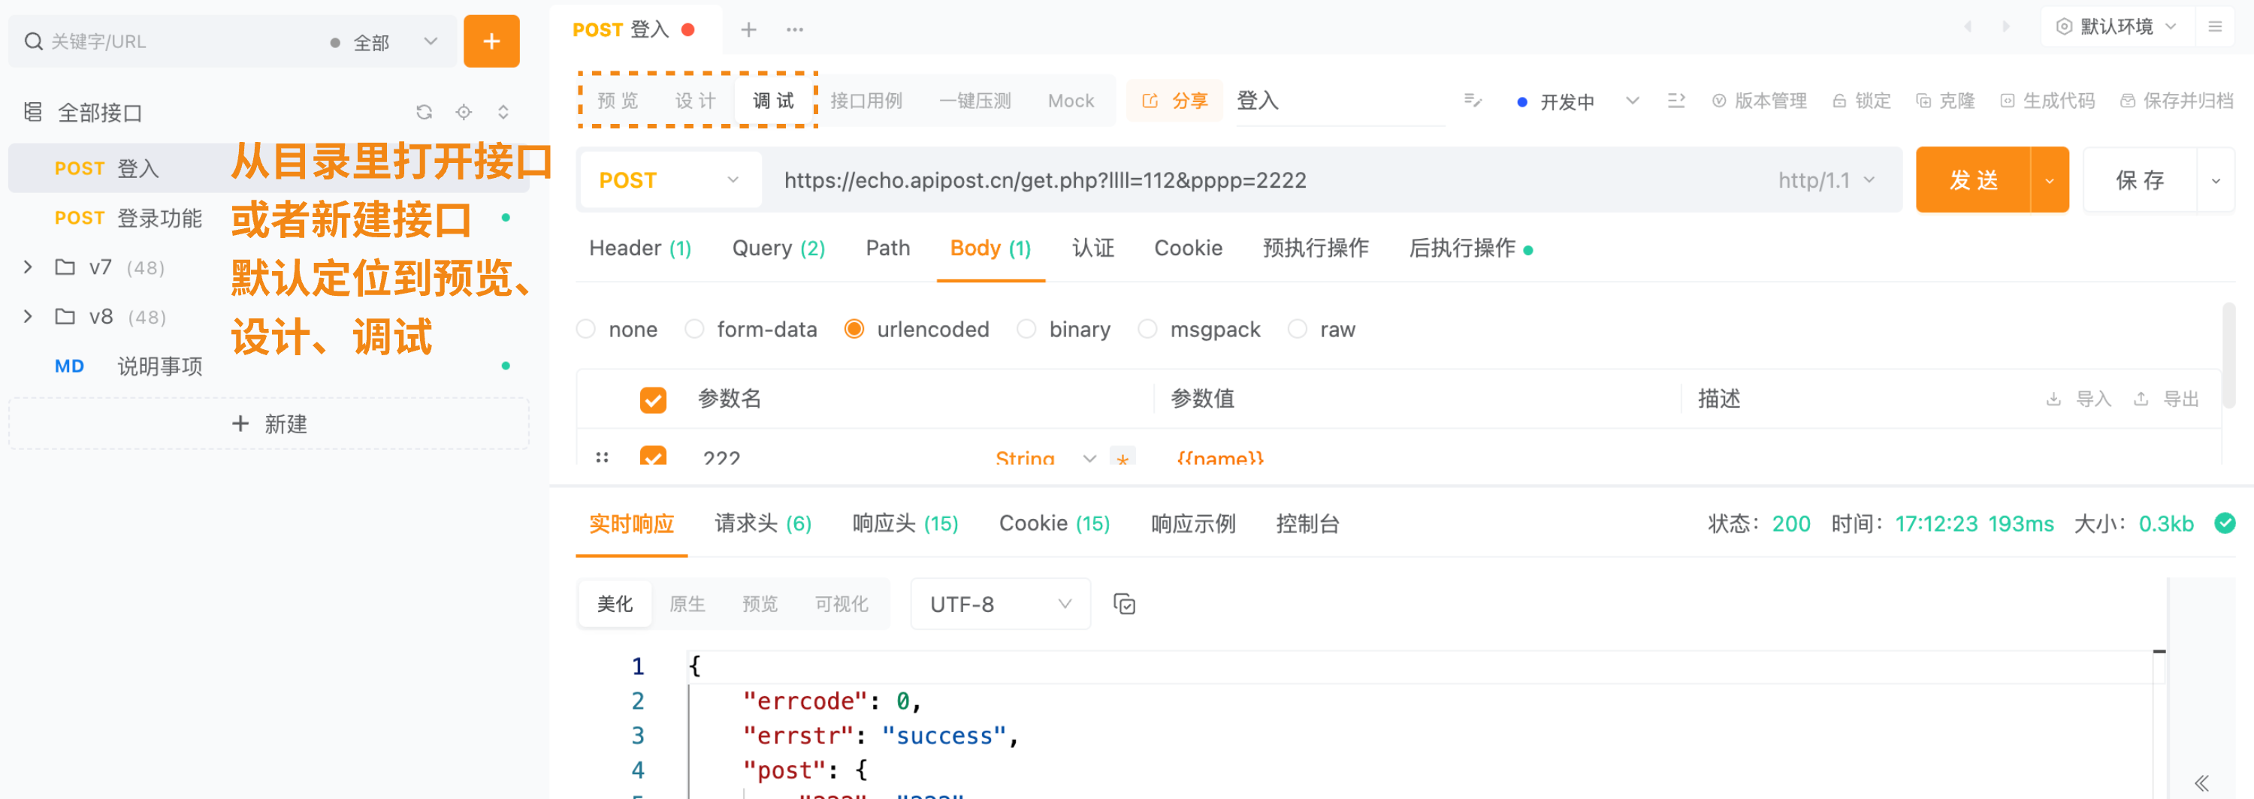Click the 全部接口 list icon

pos(32,112)
